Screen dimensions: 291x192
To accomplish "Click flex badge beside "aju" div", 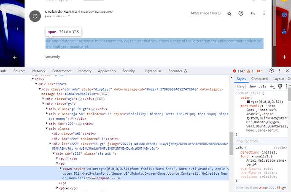I will pos(100,99).
